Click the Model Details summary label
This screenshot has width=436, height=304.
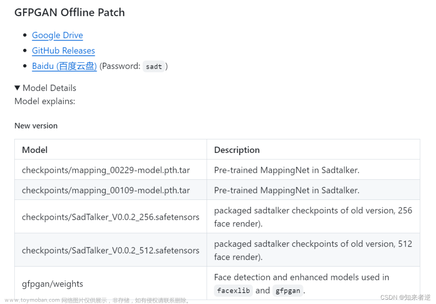pos(50,88)
